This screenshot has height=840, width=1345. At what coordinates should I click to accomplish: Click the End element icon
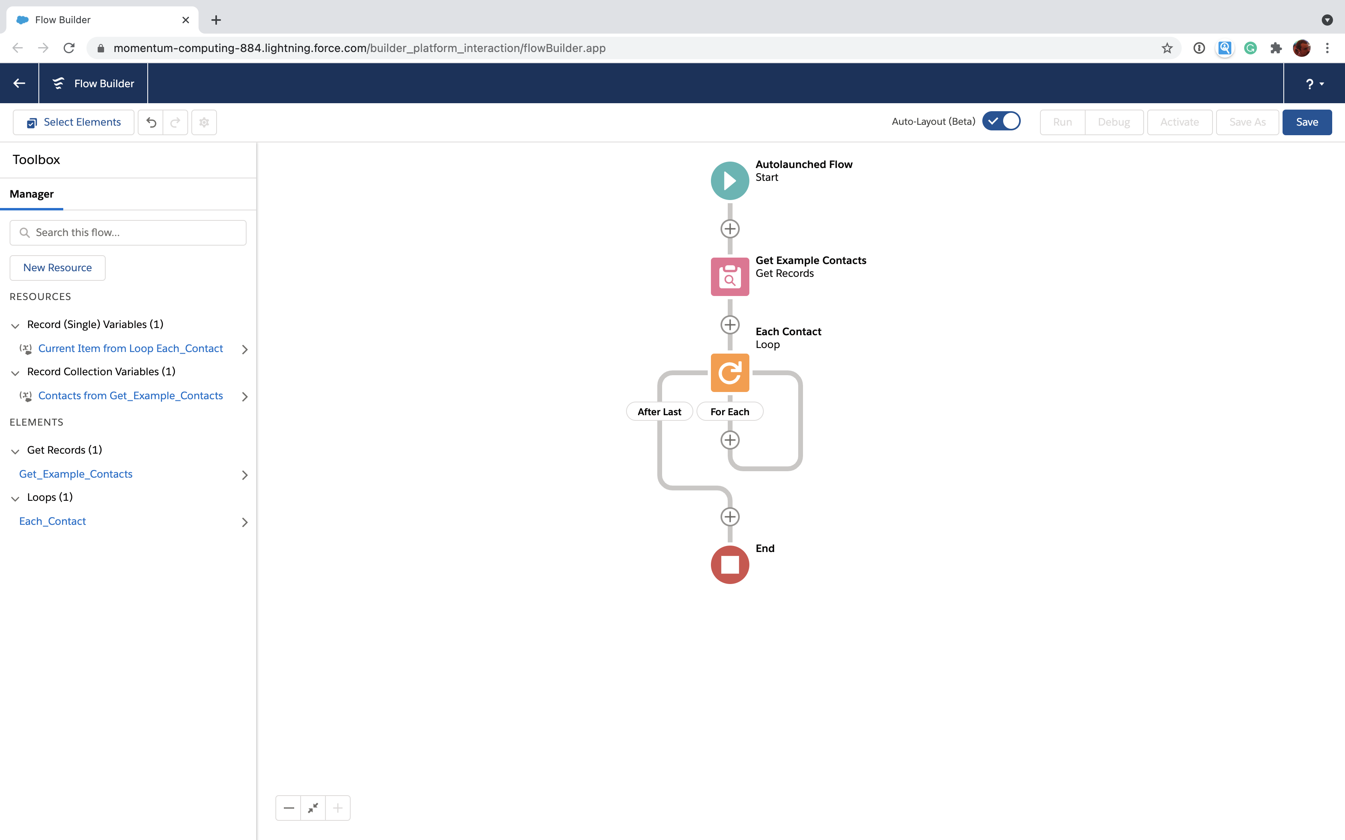(x=729, y=564)
